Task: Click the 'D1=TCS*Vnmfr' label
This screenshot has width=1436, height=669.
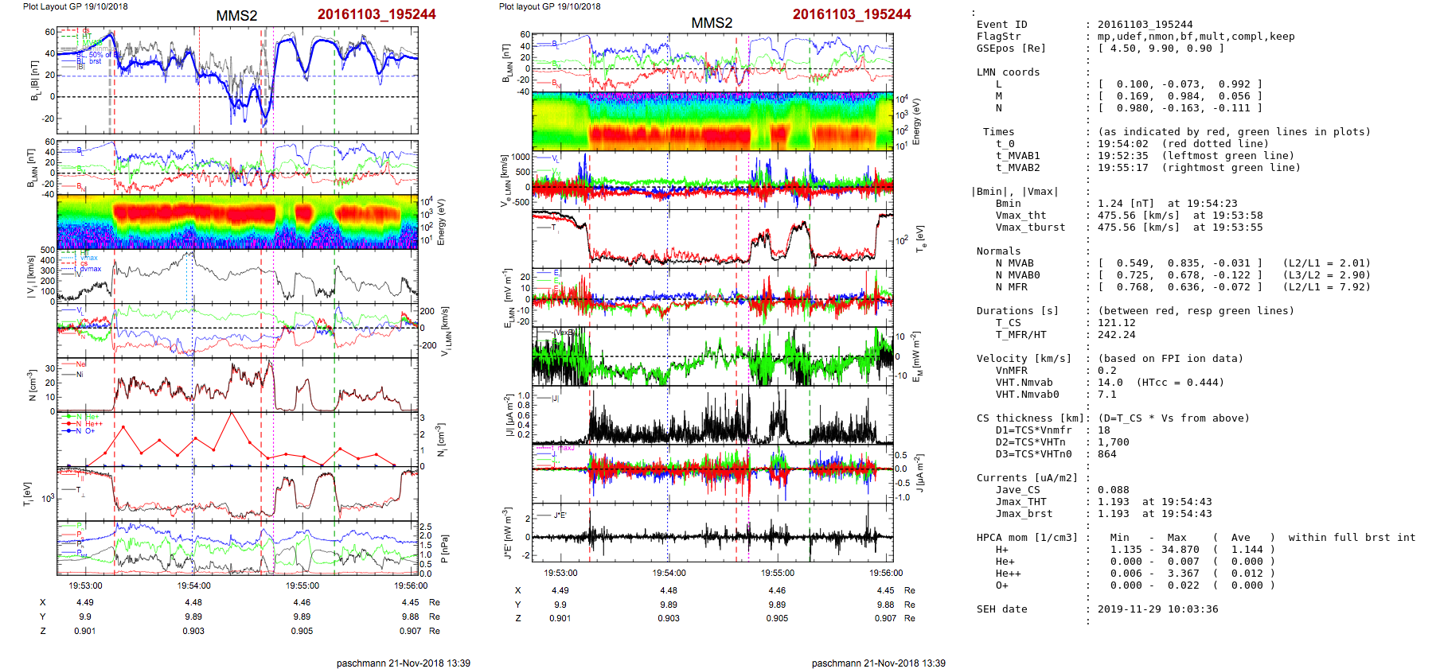Action: (x=1033, y=430)
